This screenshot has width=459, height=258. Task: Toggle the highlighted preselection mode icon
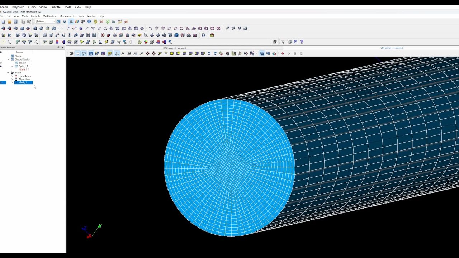(x=91, y=53)
